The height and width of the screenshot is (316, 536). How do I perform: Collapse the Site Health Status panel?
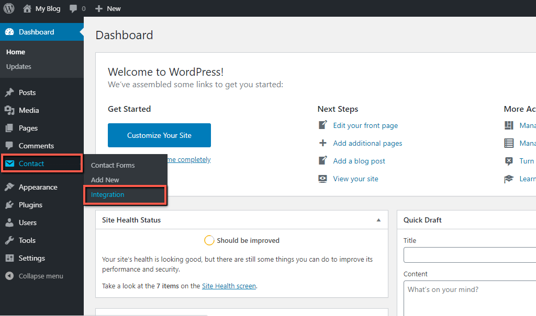pyautogui.click(x=378, y=220)
